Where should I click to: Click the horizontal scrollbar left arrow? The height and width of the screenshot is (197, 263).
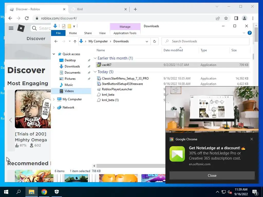tap(94, 166)
